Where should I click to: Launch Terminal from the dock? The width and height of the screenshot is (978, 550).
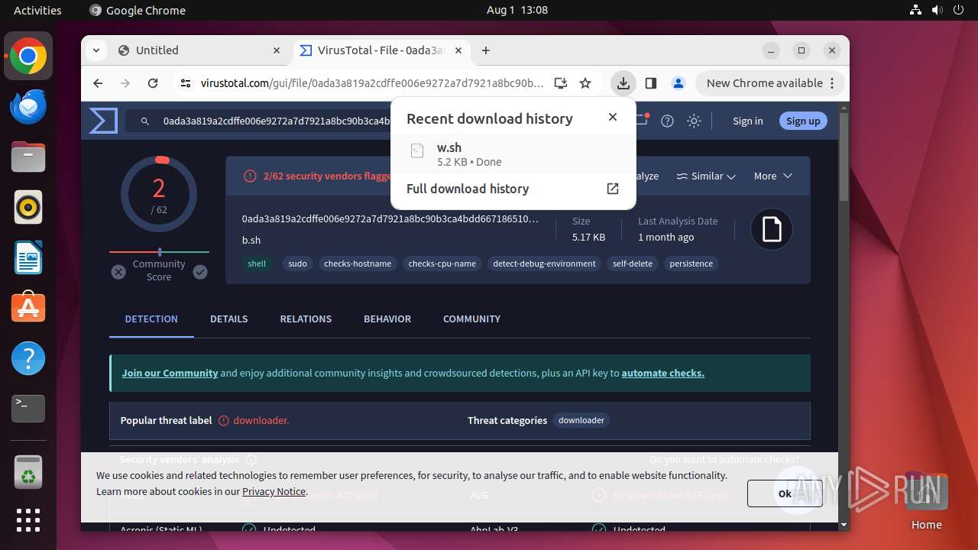click(x=28, y=409)
